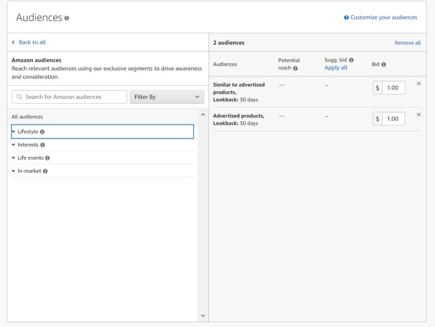Remove the Advertised products audience row
This screenshot has height=327, width=435.
[419, 115]
